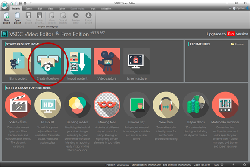The height and width of the screenshot is (167, 250).
Task: Click the Start selection timecode value
Action: (x=154, y=165)
